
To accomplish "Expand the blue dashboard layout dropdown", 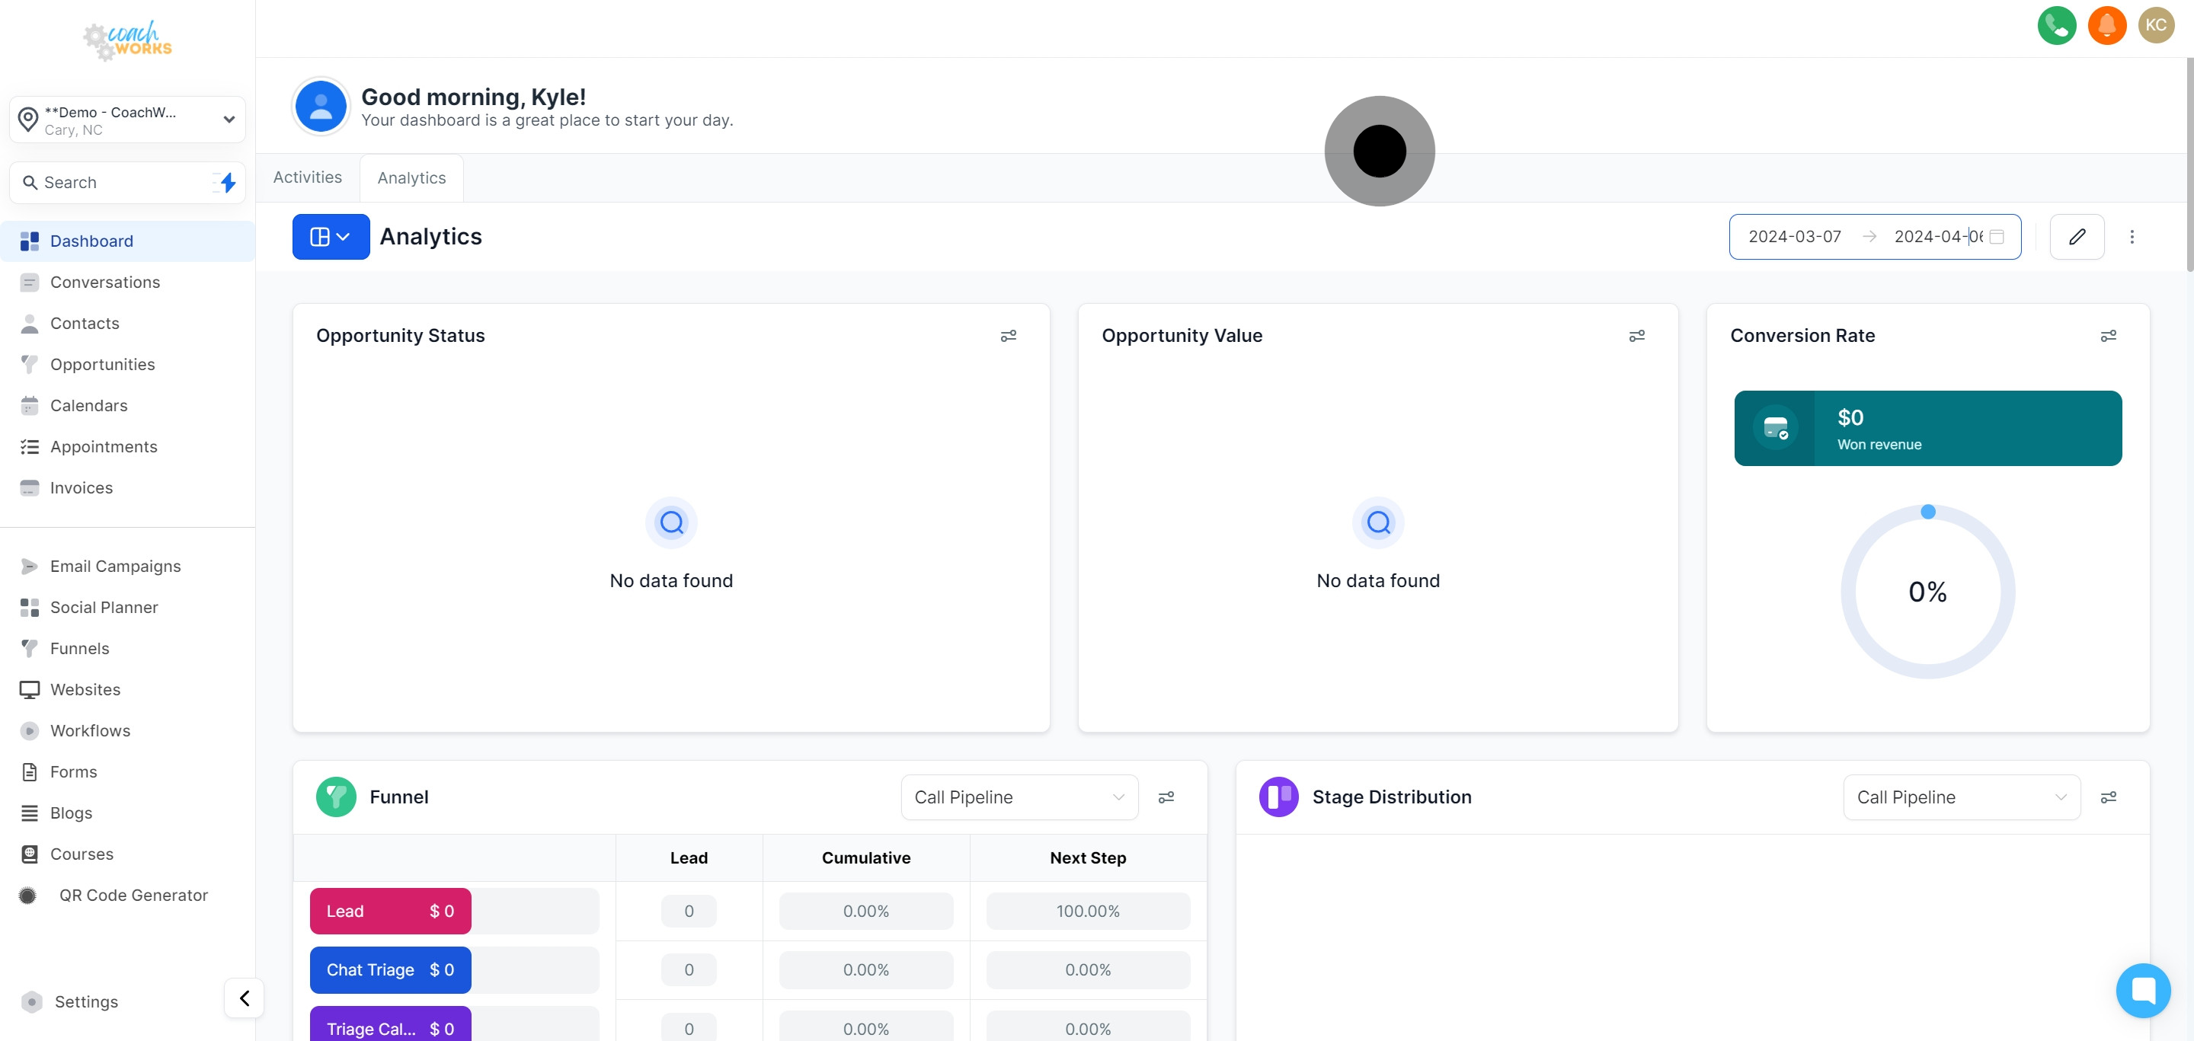I will point(331,237).
